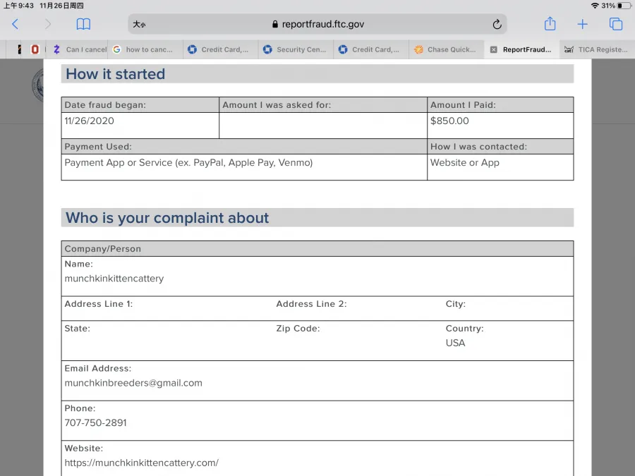Select the $850.00 amount paid value

(x=449, y=121)
